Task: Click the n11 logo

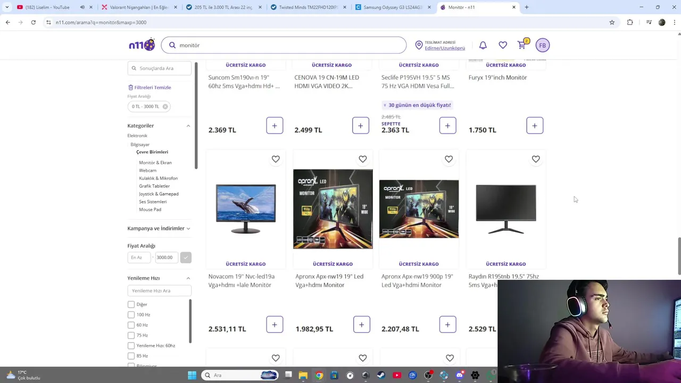Action: coord(142,45)
